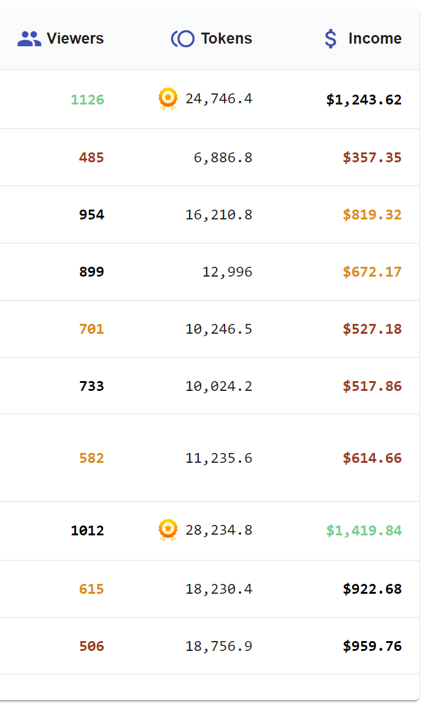Image resolution: width=427 pixels, height=705 pixels.
Task: Click the 11,235.6 tokens value
Action: click(218, 458)
